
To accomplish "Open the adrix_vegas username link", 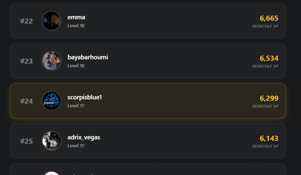I will 84,137.
